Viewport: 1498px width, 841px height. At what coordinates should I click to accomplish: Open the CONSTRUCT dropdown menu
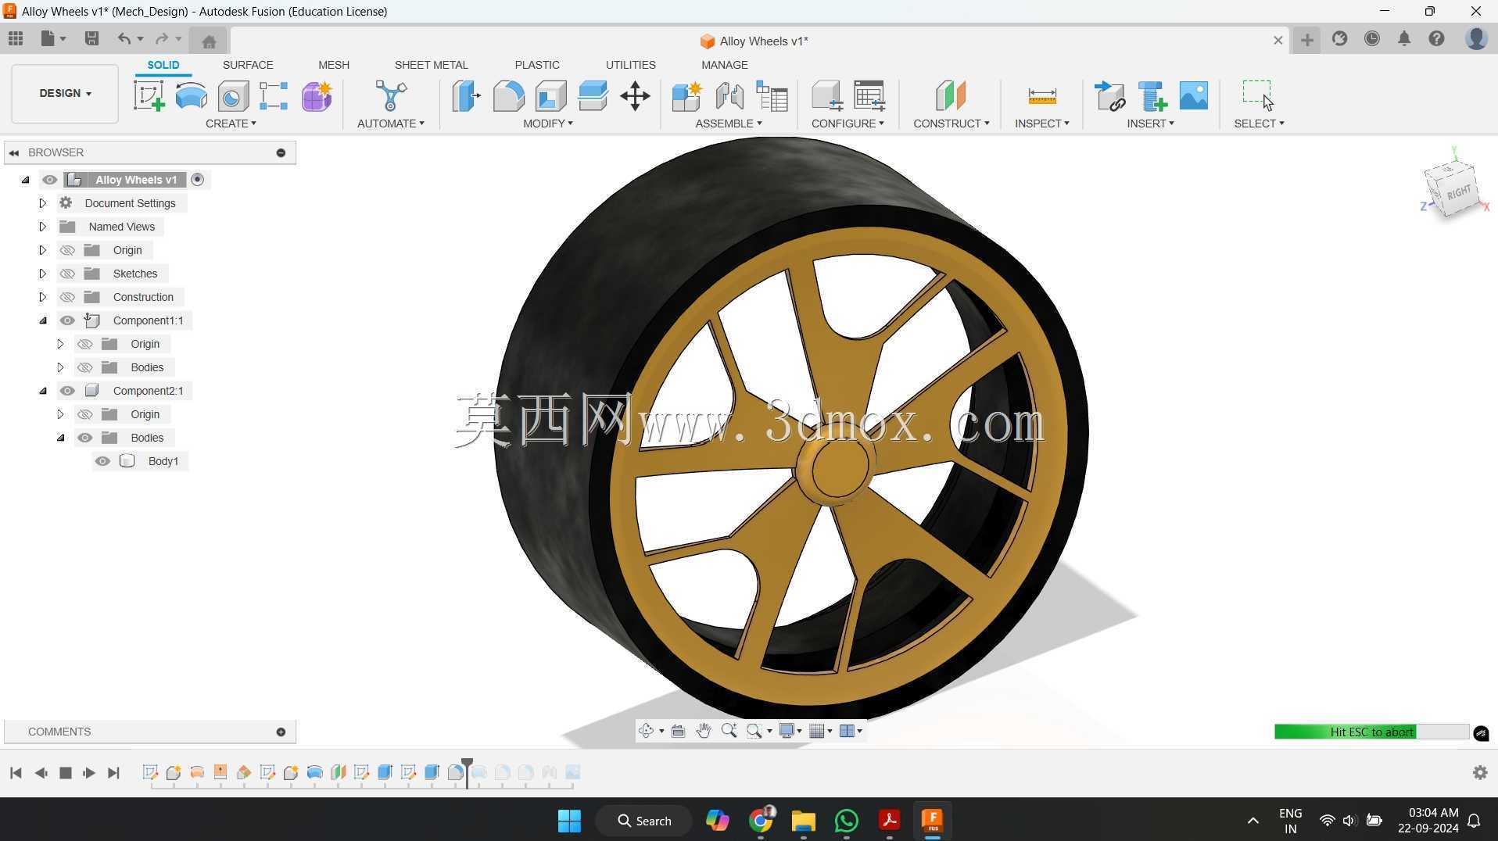[x=951, y=123]
